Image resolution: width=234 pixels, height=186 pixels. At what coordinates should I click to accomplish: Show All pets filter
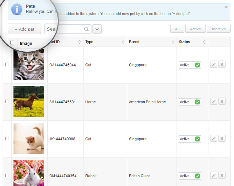(177, 29)
